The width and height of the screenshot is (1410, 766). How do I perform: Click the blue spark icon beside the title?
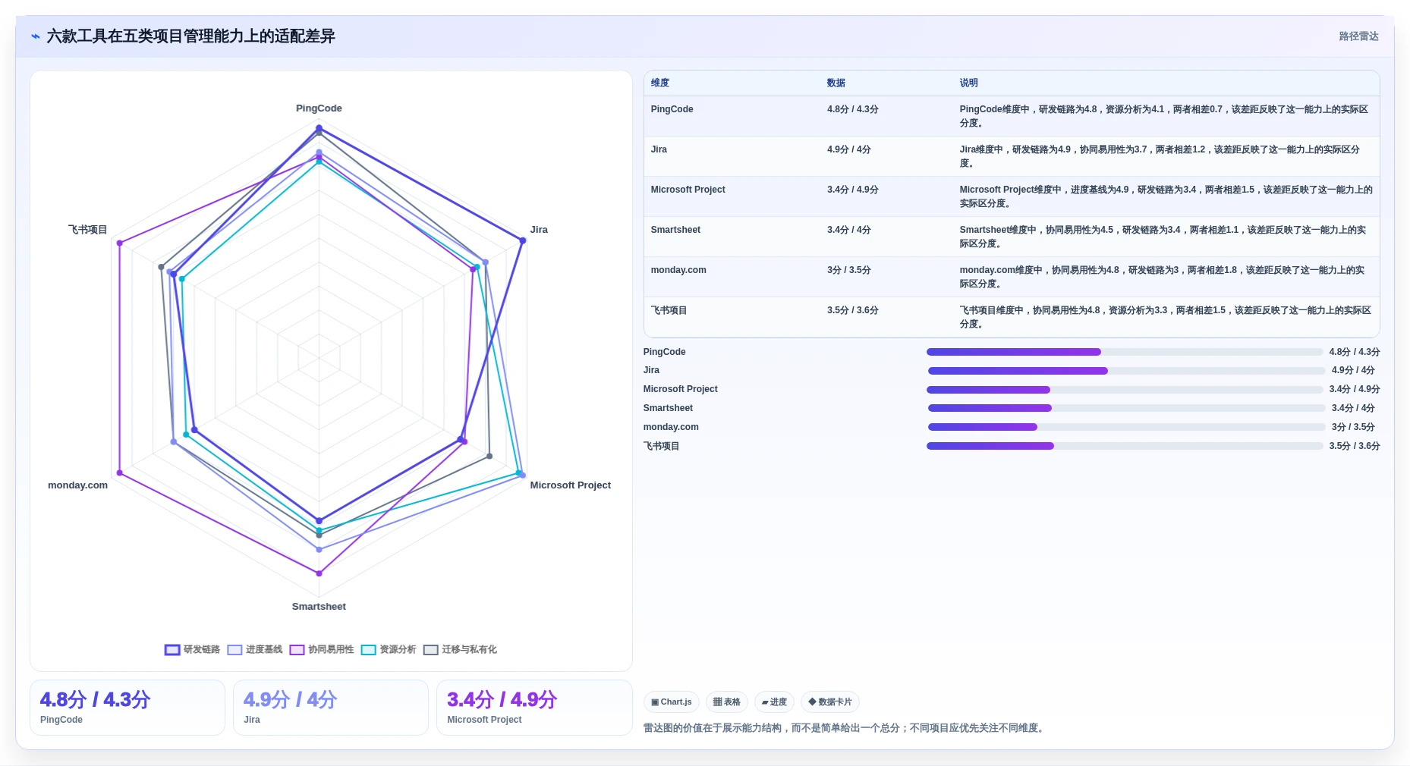[x=35, y=36]
